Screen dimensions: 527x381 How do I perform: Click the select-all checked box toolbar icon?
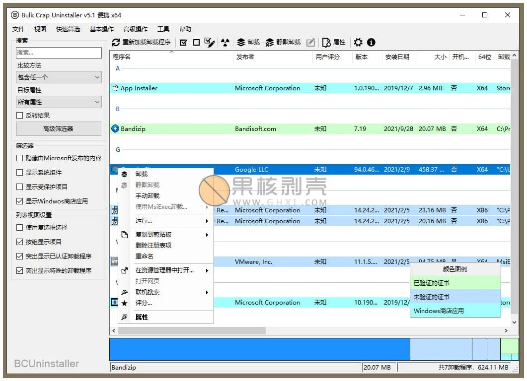point(183,42)
